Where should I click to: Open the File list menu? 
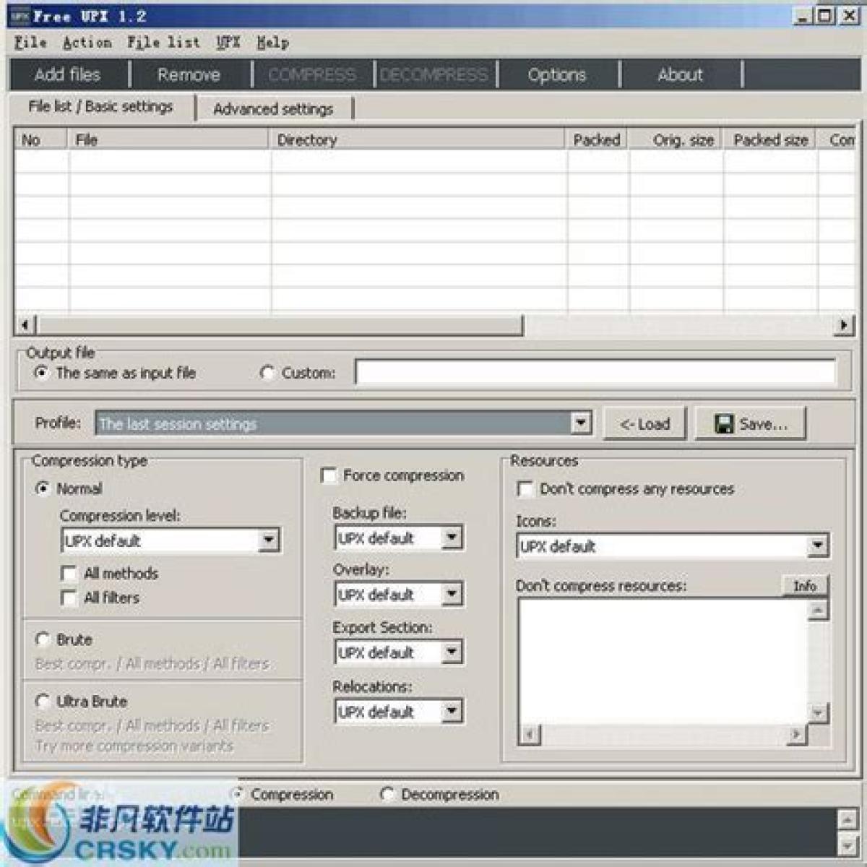[163, 43]
